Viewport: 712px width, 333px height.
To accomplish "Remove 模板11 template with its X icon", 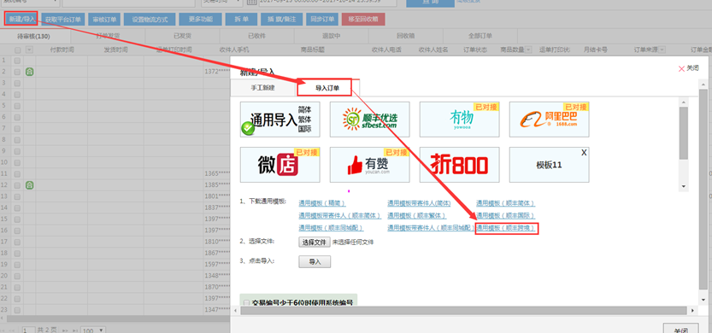I will click(584, 153).
